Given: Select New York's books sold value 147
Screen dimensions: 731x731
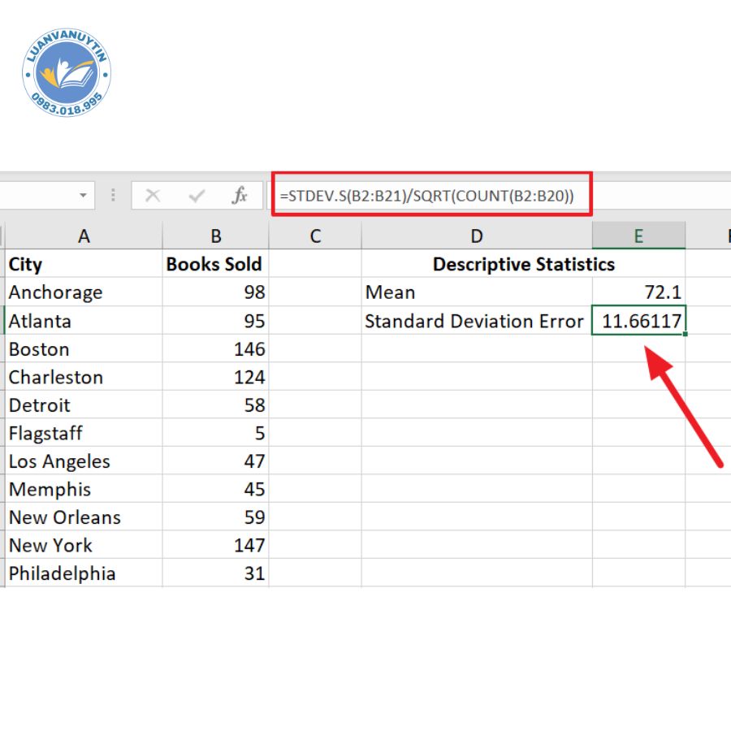Looking at the screenshot, I should click(215, 545).
